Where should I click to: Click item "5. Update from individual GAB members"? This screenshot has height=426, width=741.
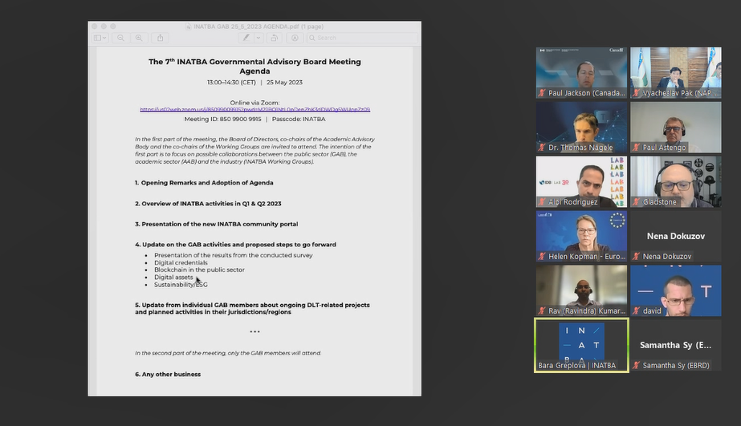tap(252, 308)
